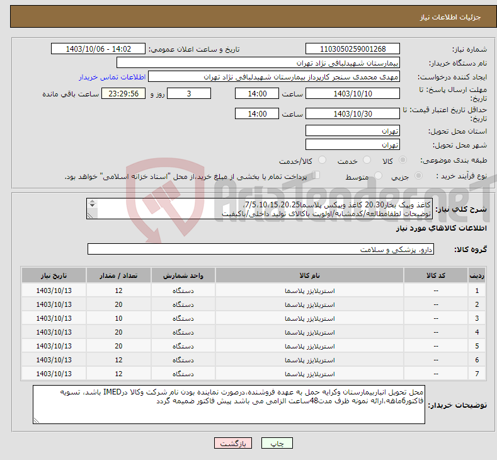
Task: Click item name استریلایزر پلاسما in row 7
Action: pos(310,374)
